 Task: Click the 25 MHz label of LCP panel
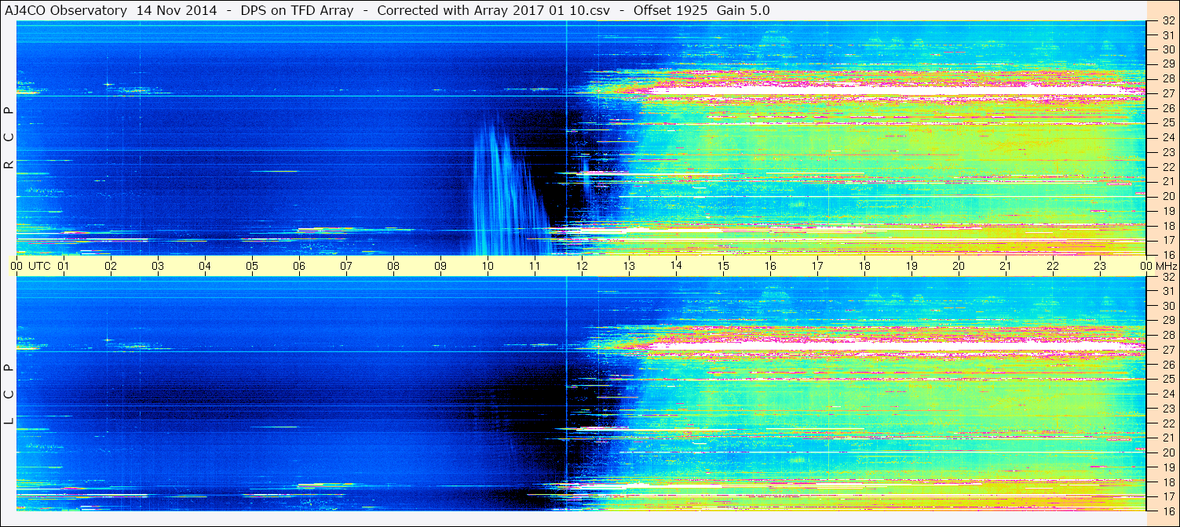tap(1167, 379)
